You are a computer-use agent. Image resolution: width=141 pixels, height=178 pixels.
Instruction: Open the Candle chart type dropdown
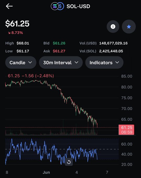coord(21,63)
